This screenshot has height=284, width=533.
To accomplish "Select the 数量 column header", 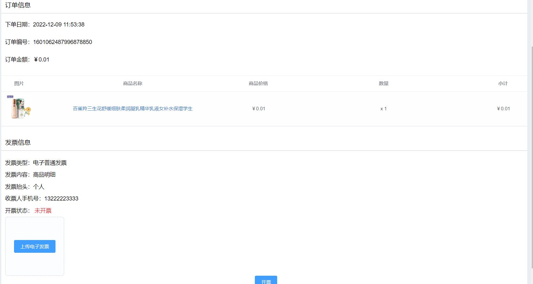I will point(384,84).
